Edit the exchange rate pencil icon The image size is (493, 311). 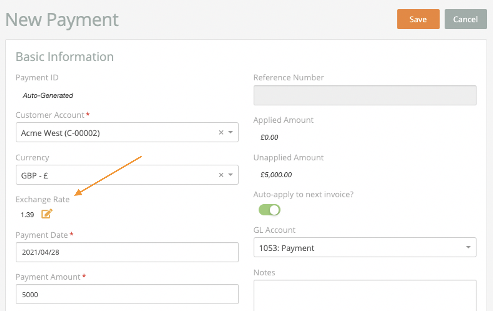[x=47, y=214]
